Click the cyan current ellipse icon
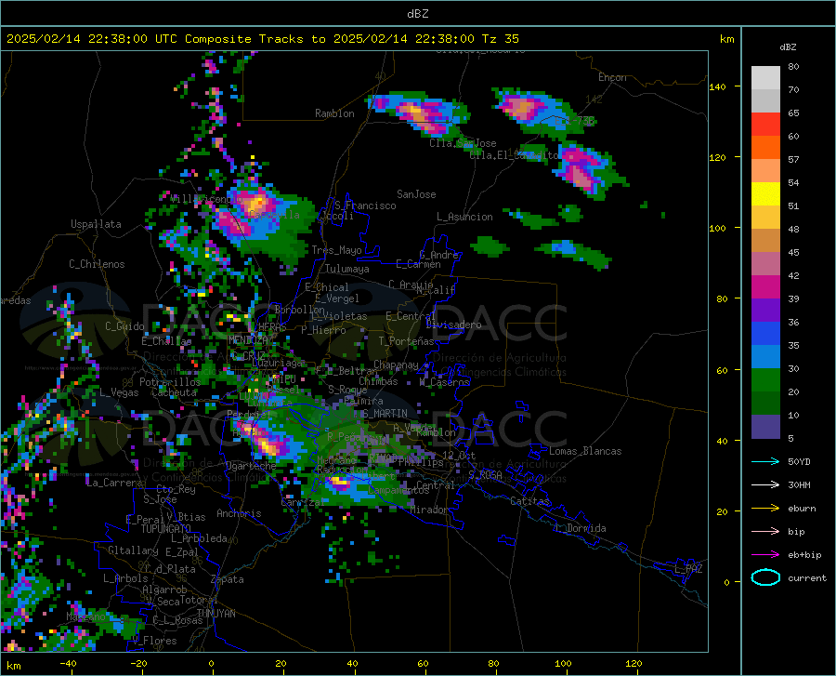836x676 pixels. pos(765,577)
